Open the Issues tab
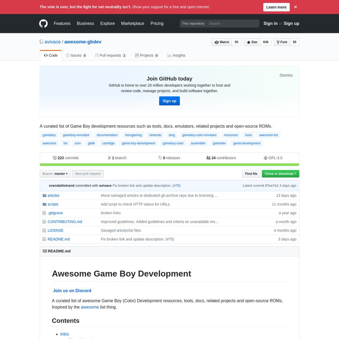Image resolution: width=339 pixels, height=339 pixels. coord(76,55)
